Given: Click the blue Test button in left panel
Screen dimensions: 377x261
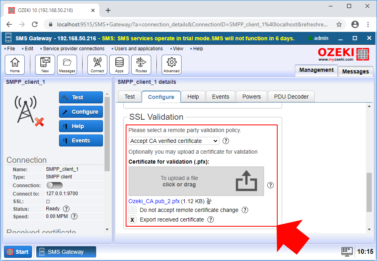Looking at the screenshot, I should click(x=81, y=97).
